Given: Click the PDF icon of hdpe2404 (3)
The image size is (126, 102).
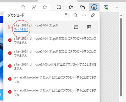Looking at the screenshot, I should pyautogui.click(x=10, y=27).
